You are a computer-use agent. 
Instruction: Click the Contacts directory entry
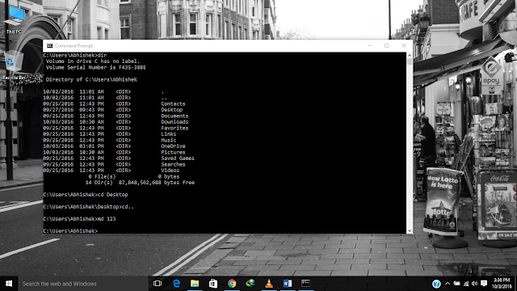click(173, 103)
